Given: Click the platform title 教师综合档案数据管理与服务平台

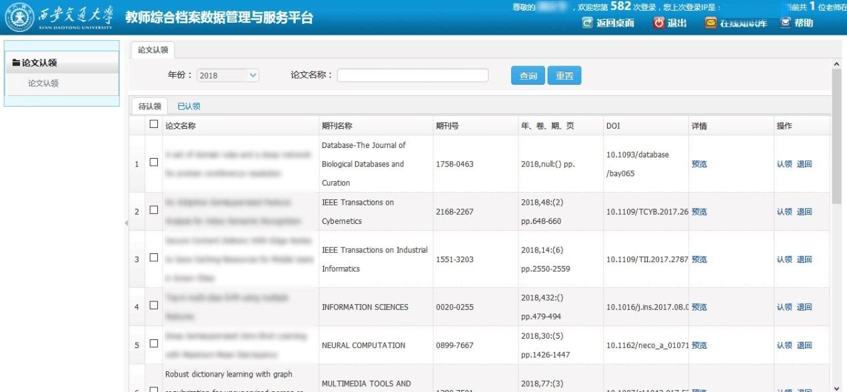Looking at the screenshot, I should coord(219,18).
